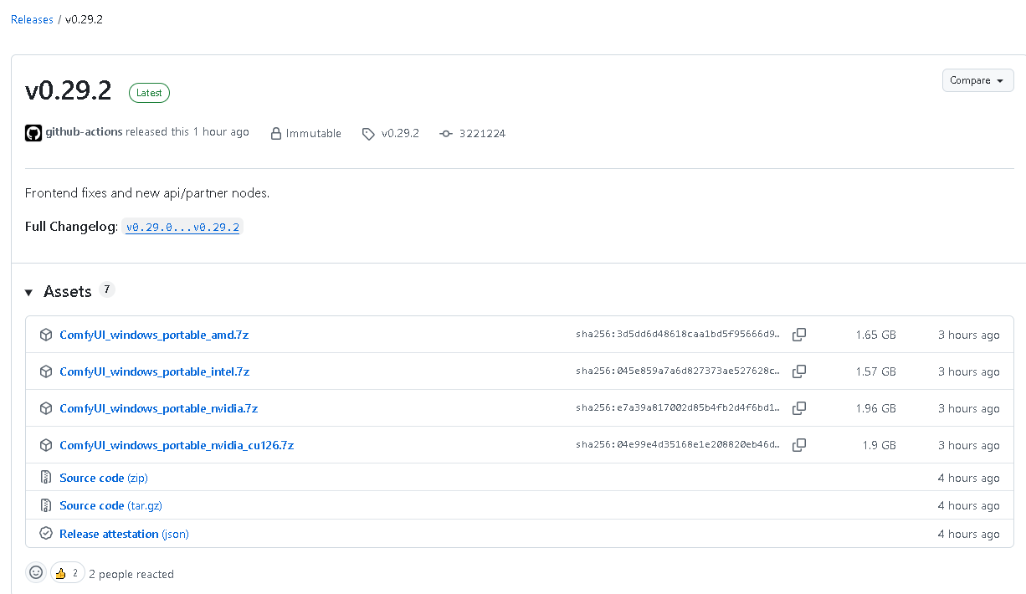This screenshot has width=1026, height=594.
Task: Click package icon beside ComfyUI_windows_portable_nvidia.7z
Action: (46, 408)
